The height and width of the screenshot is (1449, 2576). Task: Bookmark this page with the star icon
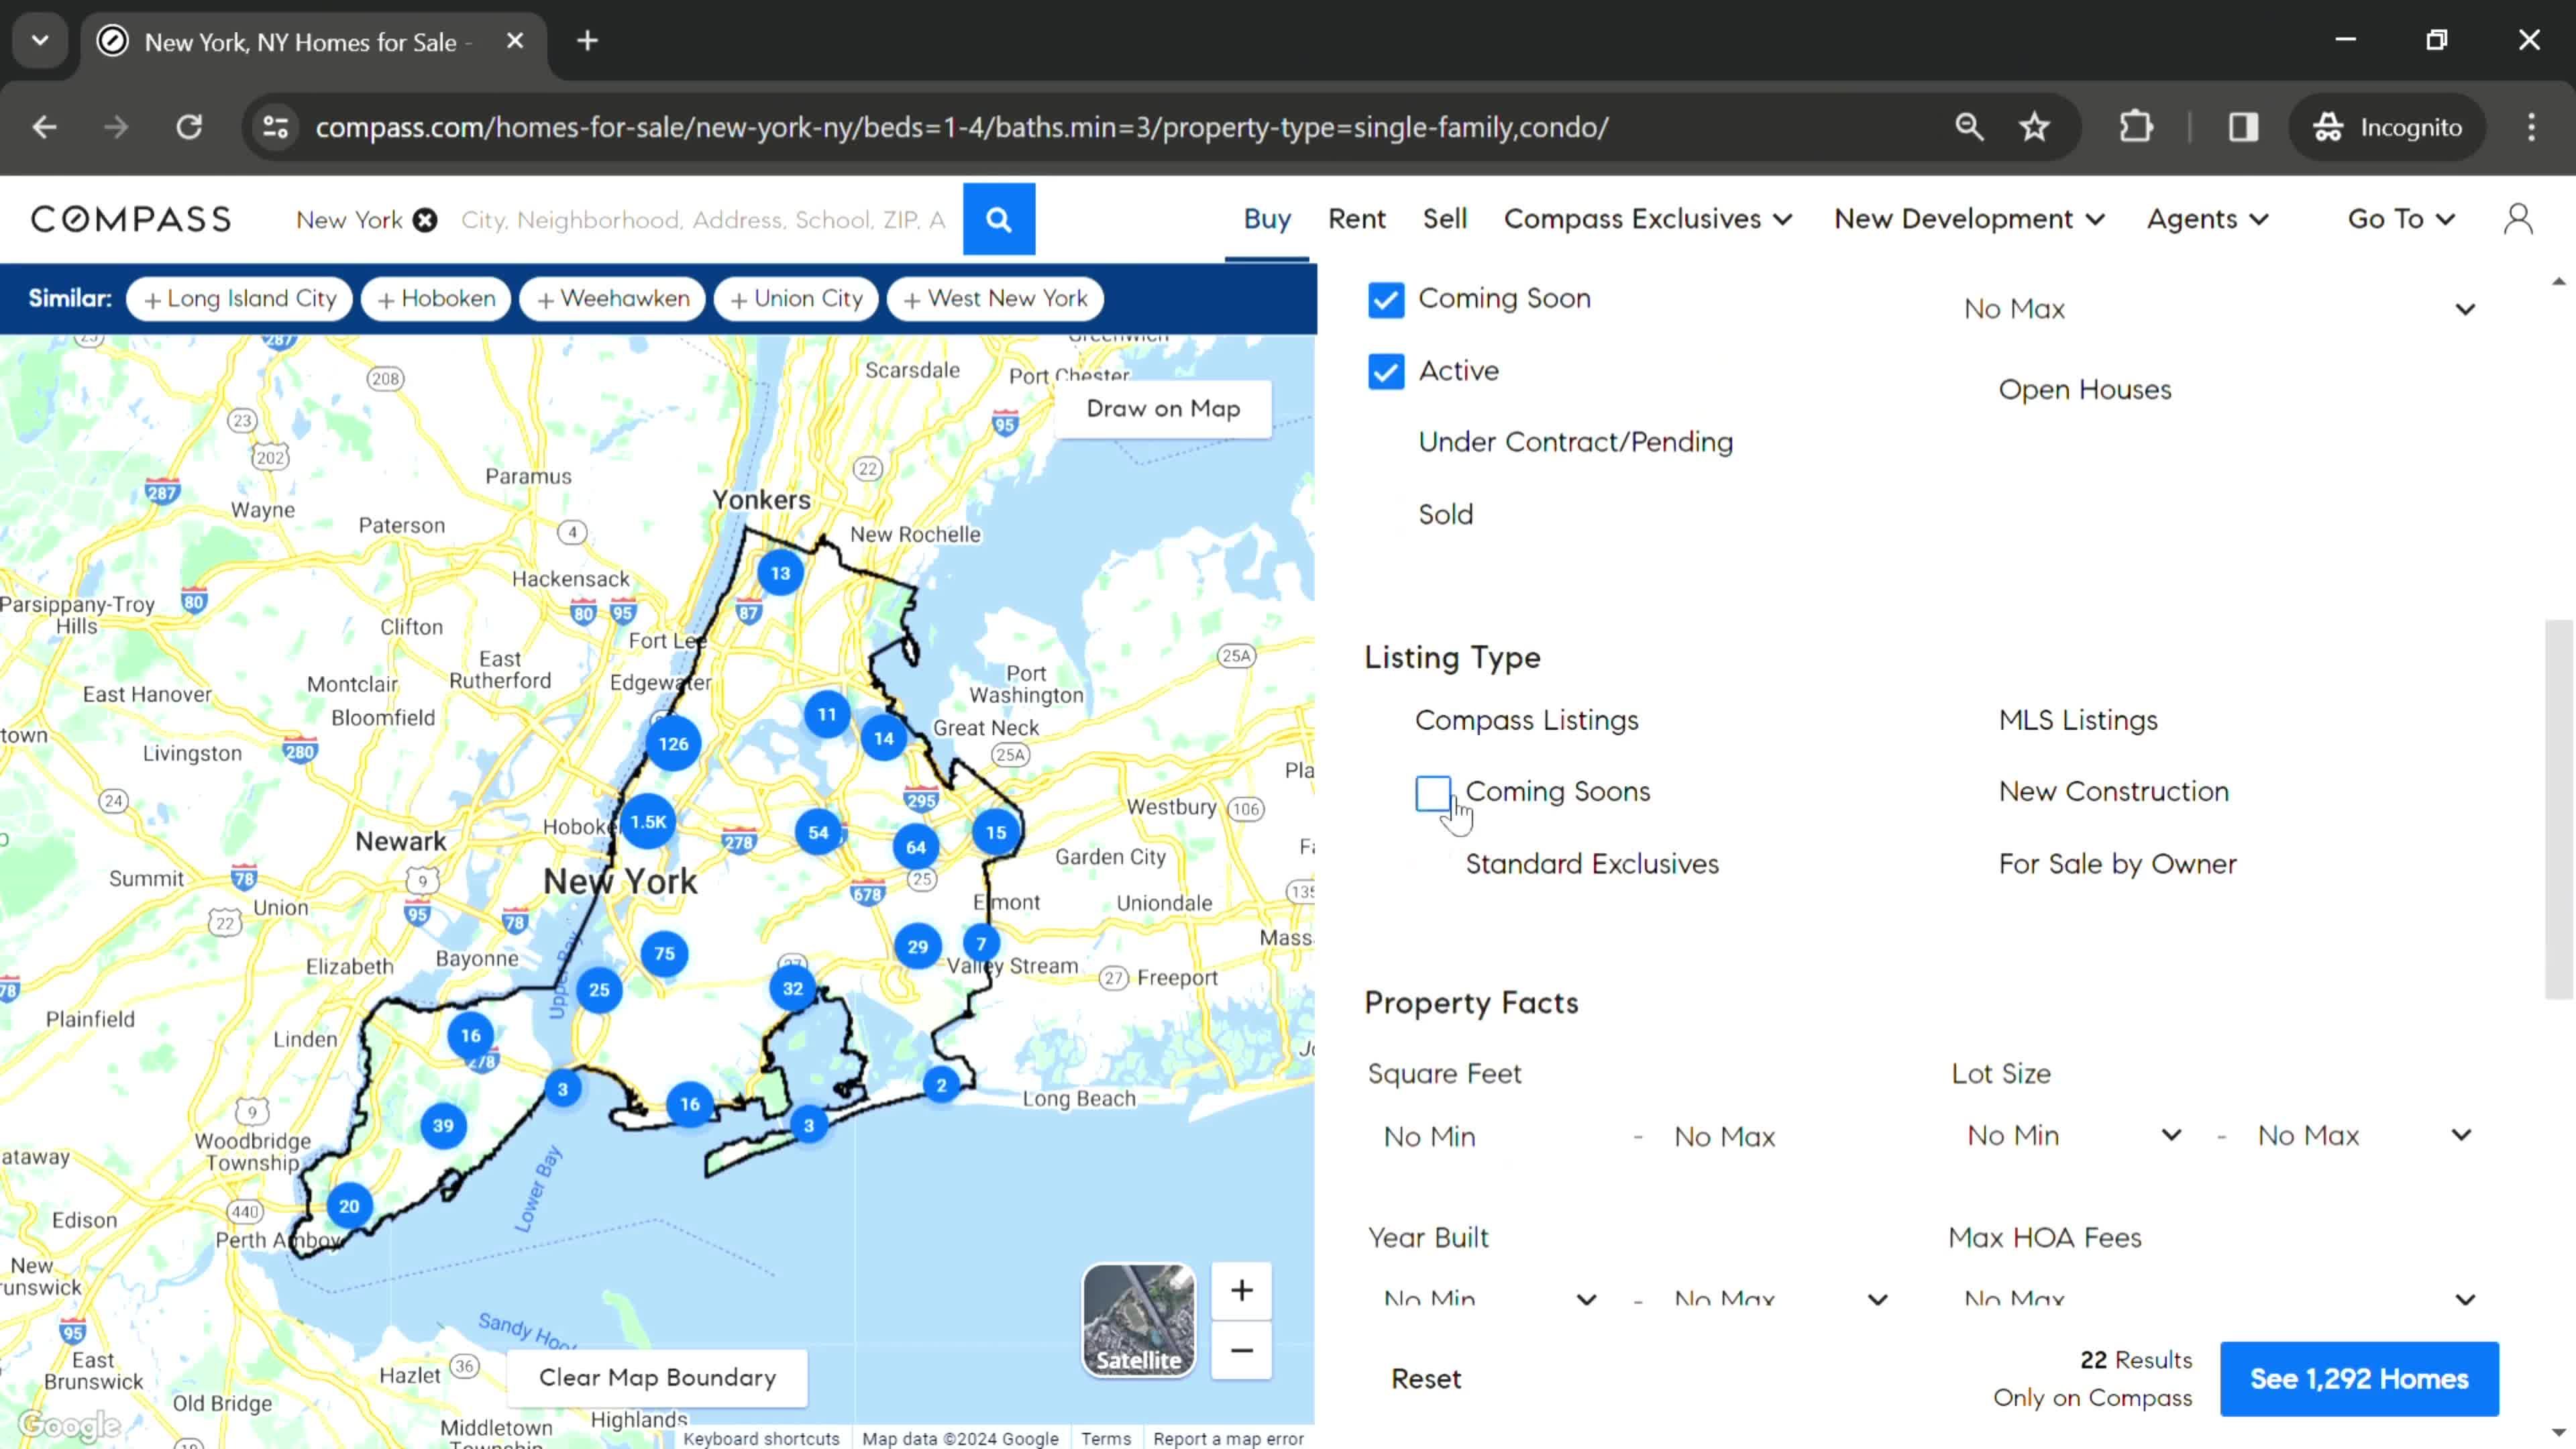(2034, 127)
